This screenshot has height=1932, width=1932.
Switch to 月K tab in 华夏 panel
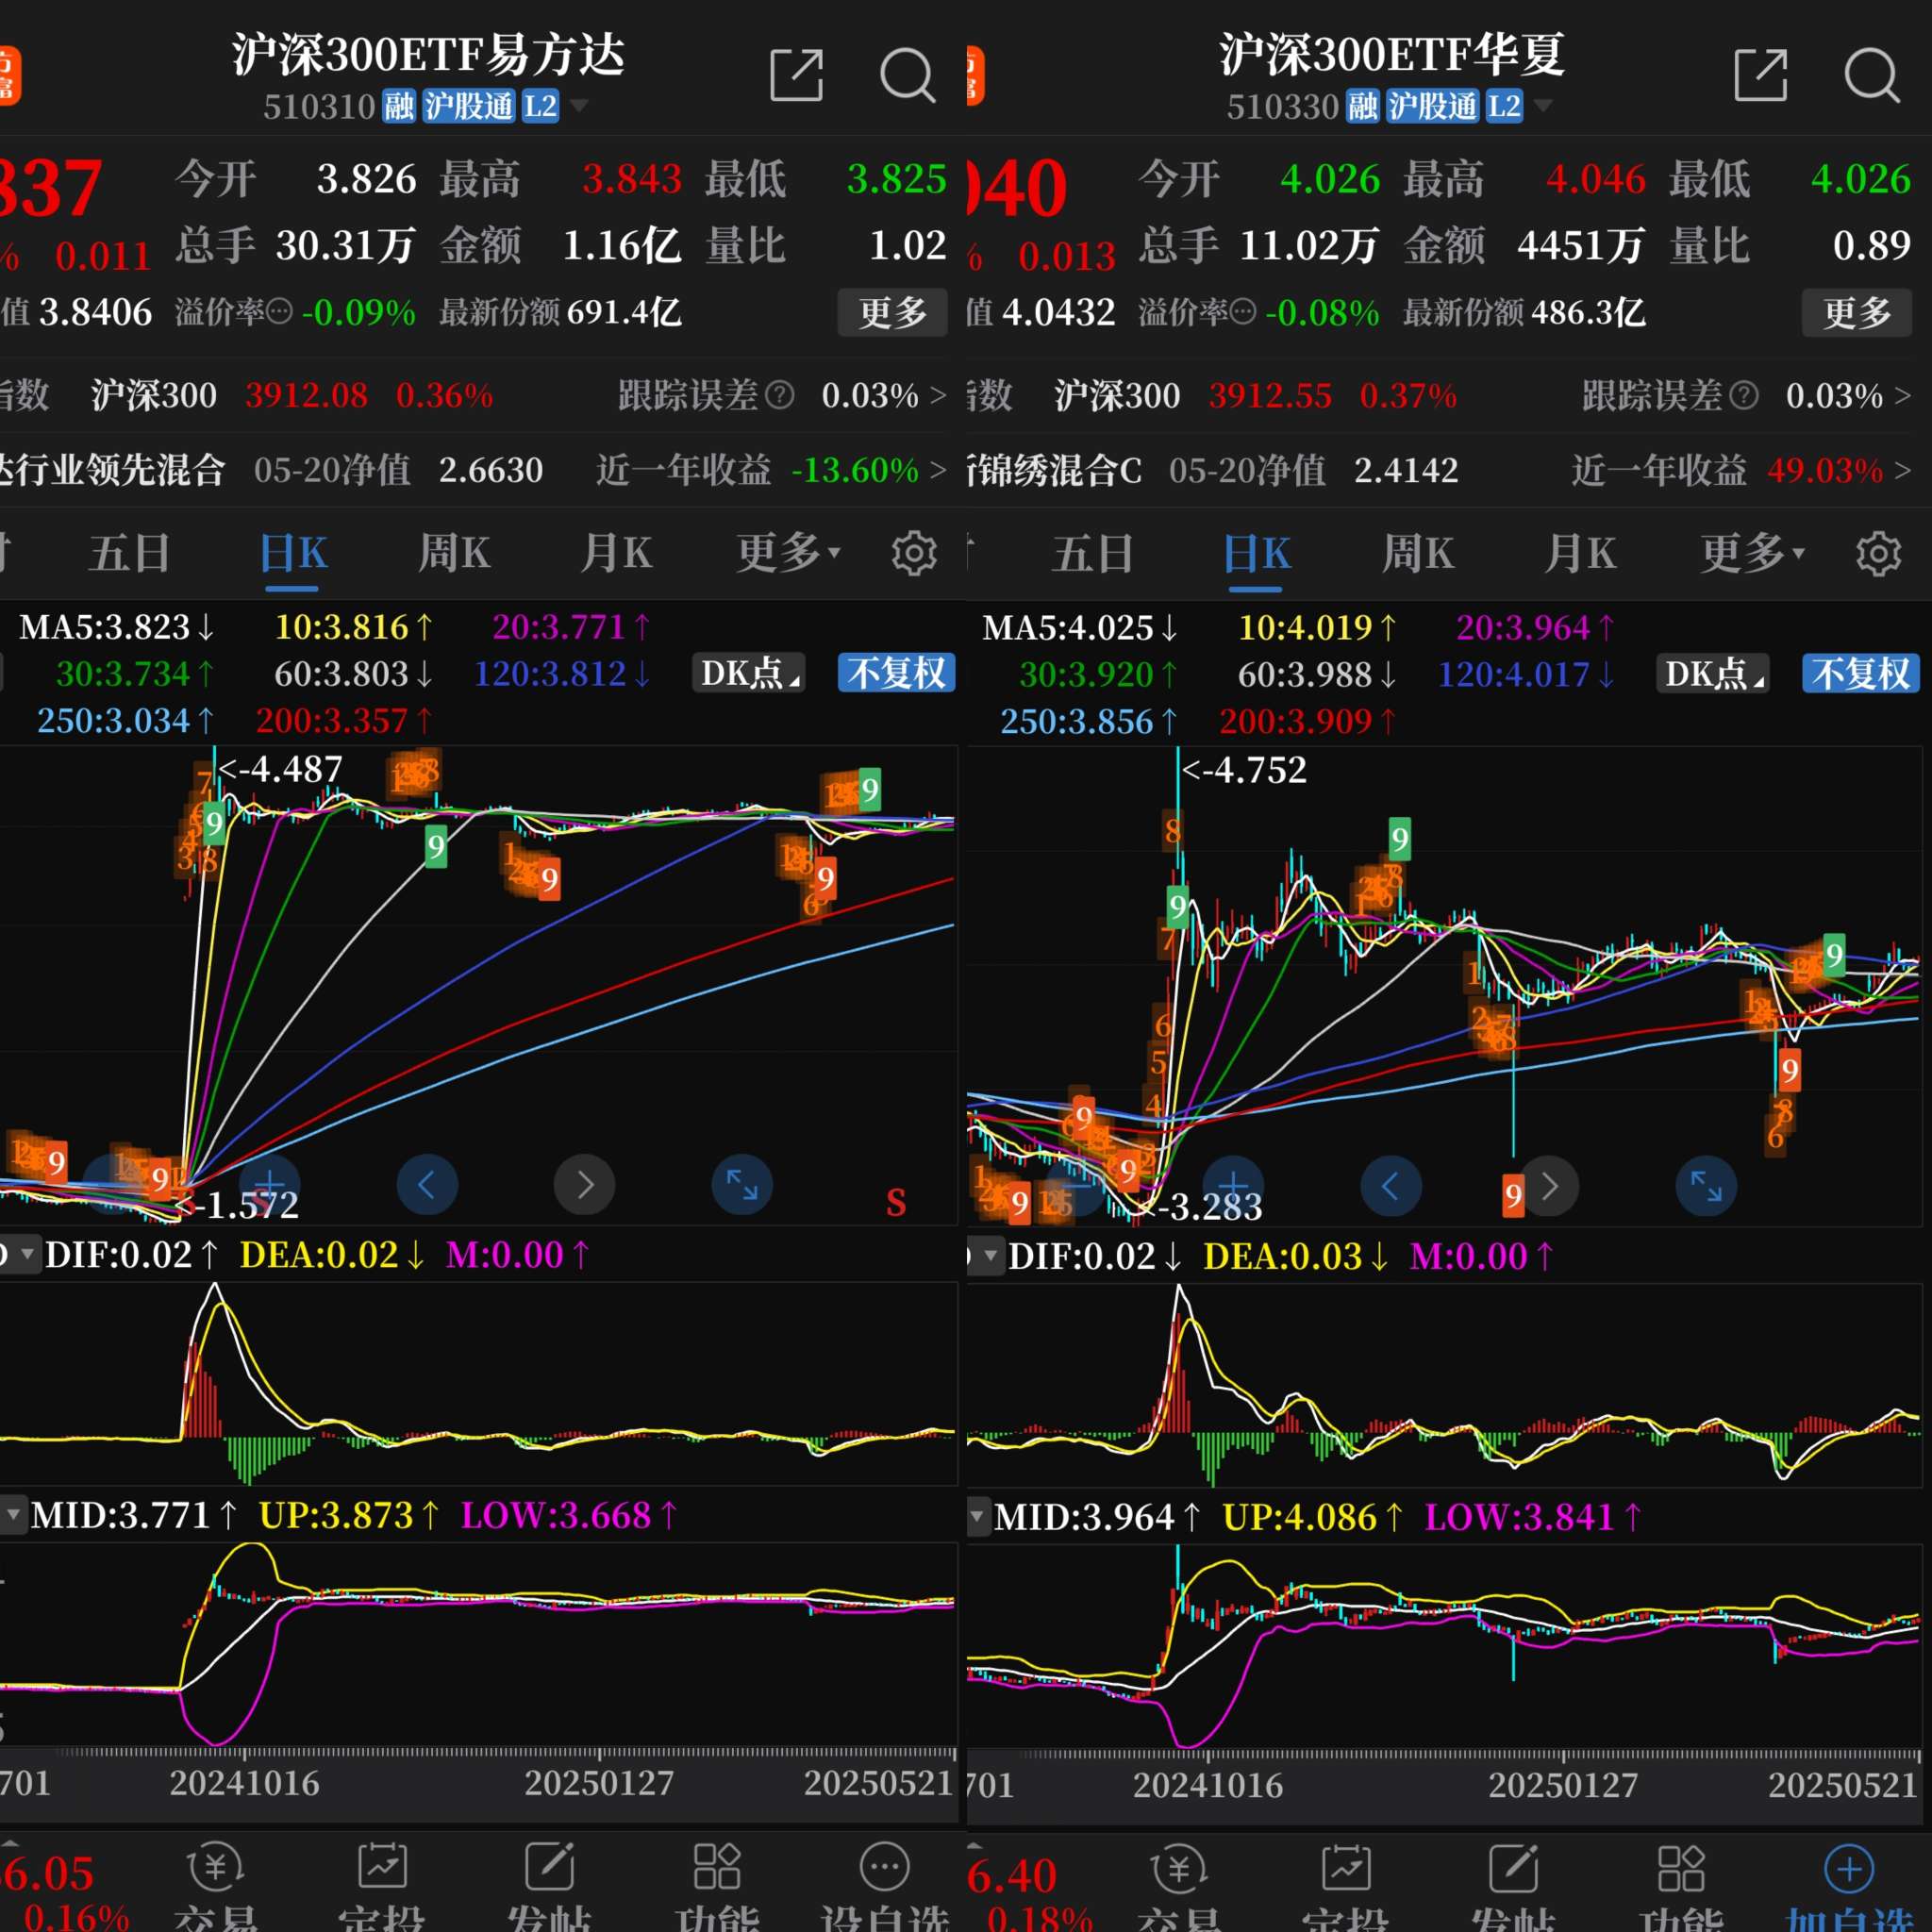(x=1580, y=553)
